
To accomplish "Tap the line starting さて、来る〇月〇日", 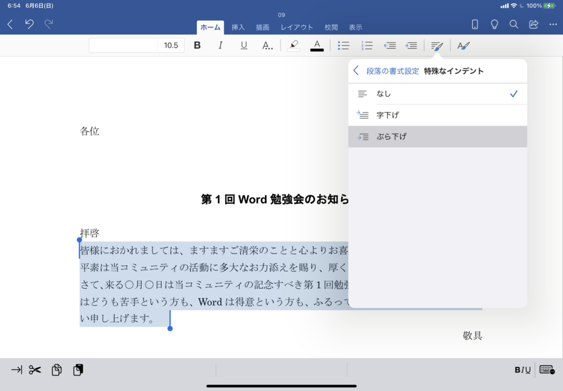I will tap(214, 284).
